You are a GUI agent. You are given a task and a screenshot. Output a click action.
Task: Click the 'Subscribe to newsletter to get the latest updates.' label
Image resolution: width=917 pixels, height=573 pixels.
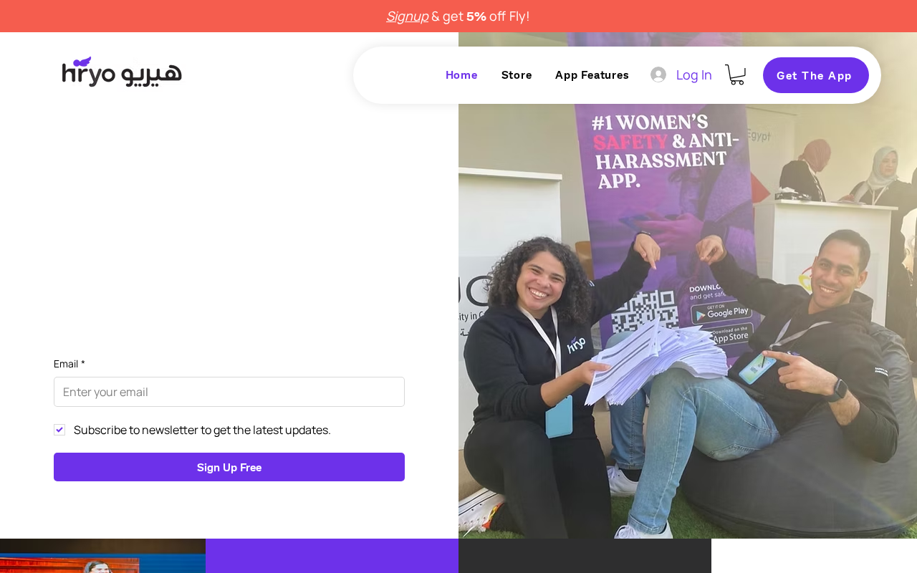coord(202,430)
